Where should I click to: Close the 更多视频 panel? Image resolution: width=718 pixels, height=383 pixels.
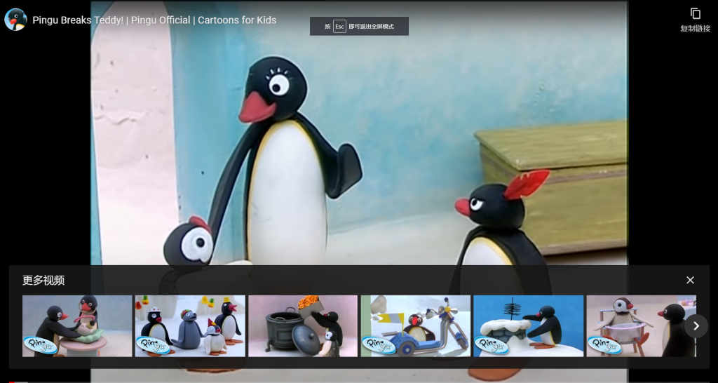pyautogui.click(x=690, y=280)
